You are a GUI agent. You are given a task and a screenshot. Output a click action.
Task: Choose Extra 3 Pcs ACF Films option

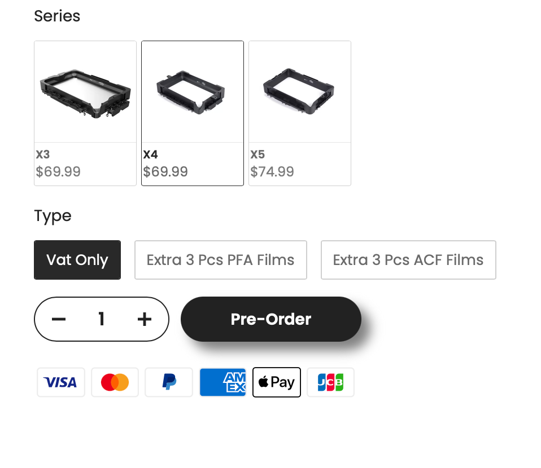point(408,260)
